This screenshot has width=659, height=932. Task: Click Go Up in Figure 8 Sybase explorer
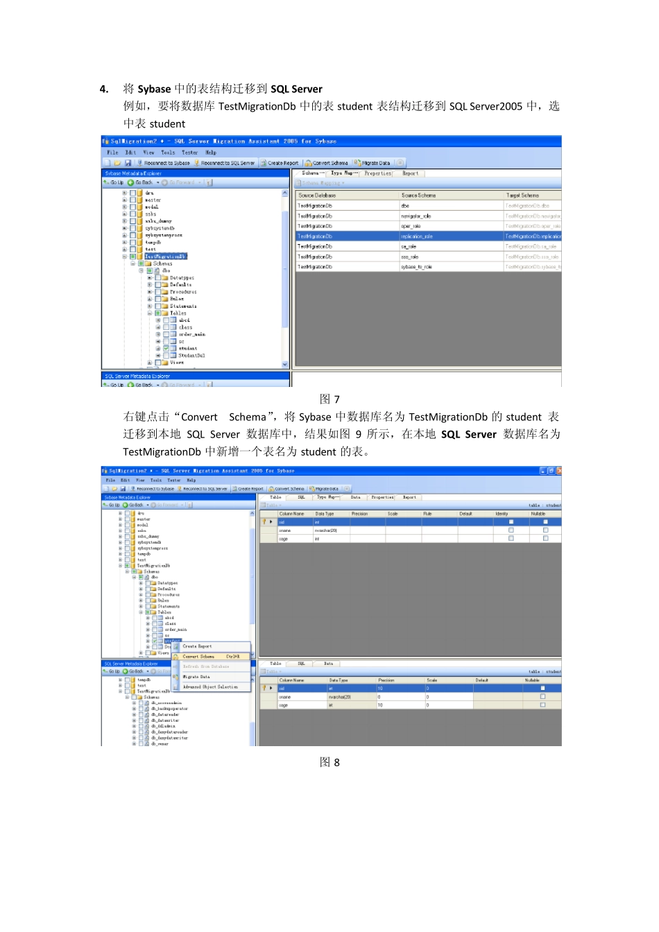pyautogui.click(x=112, y=505)
